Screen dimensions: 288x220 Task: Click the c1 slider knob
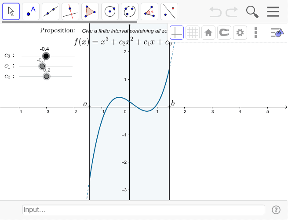(x=42, y=66)
